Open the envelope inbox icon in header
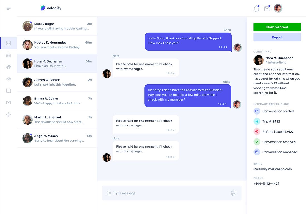This screenshot has width=306, height=214. coord(267,9)
